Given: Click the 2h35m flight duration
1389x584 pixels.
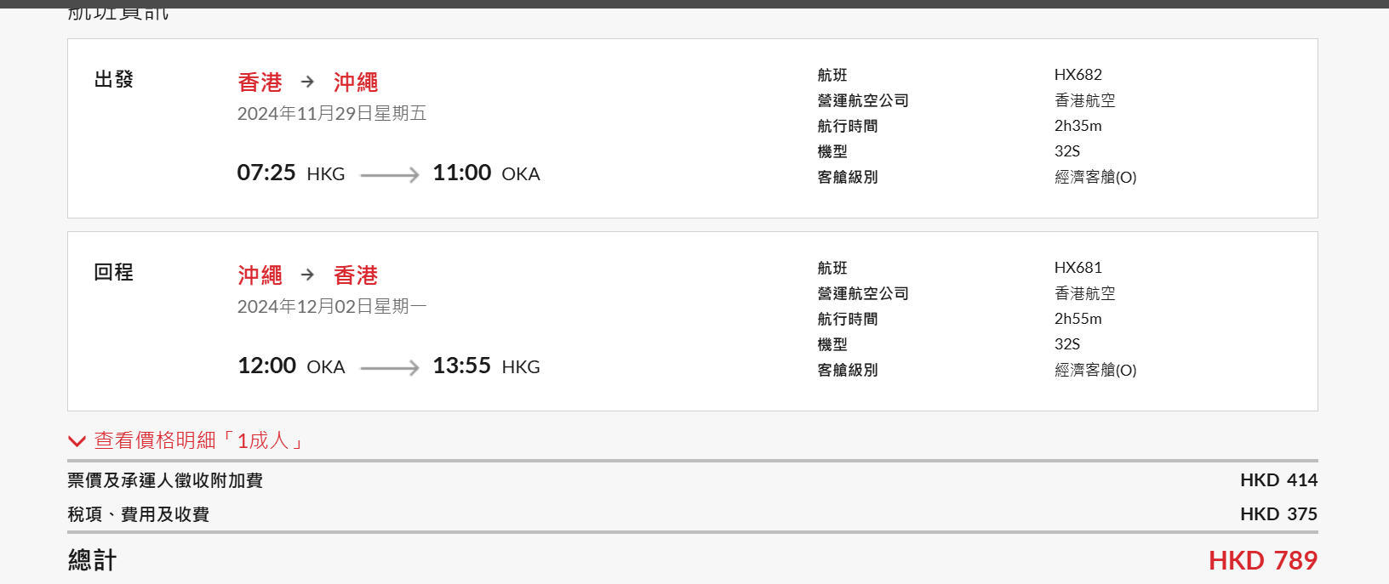Looking at the screenshot, I should tap(1077, 126).
